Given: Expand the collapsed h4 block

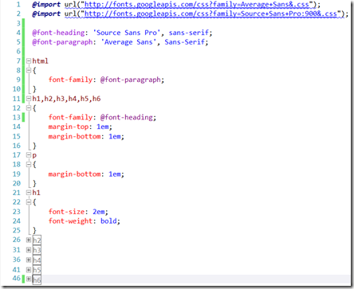Looking at the screenshot, I should tap(29, 260).
